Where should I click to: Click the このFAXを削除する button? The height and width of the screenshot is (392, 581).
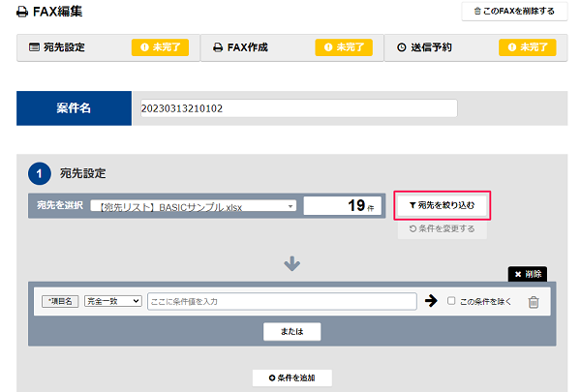point(514,11)
